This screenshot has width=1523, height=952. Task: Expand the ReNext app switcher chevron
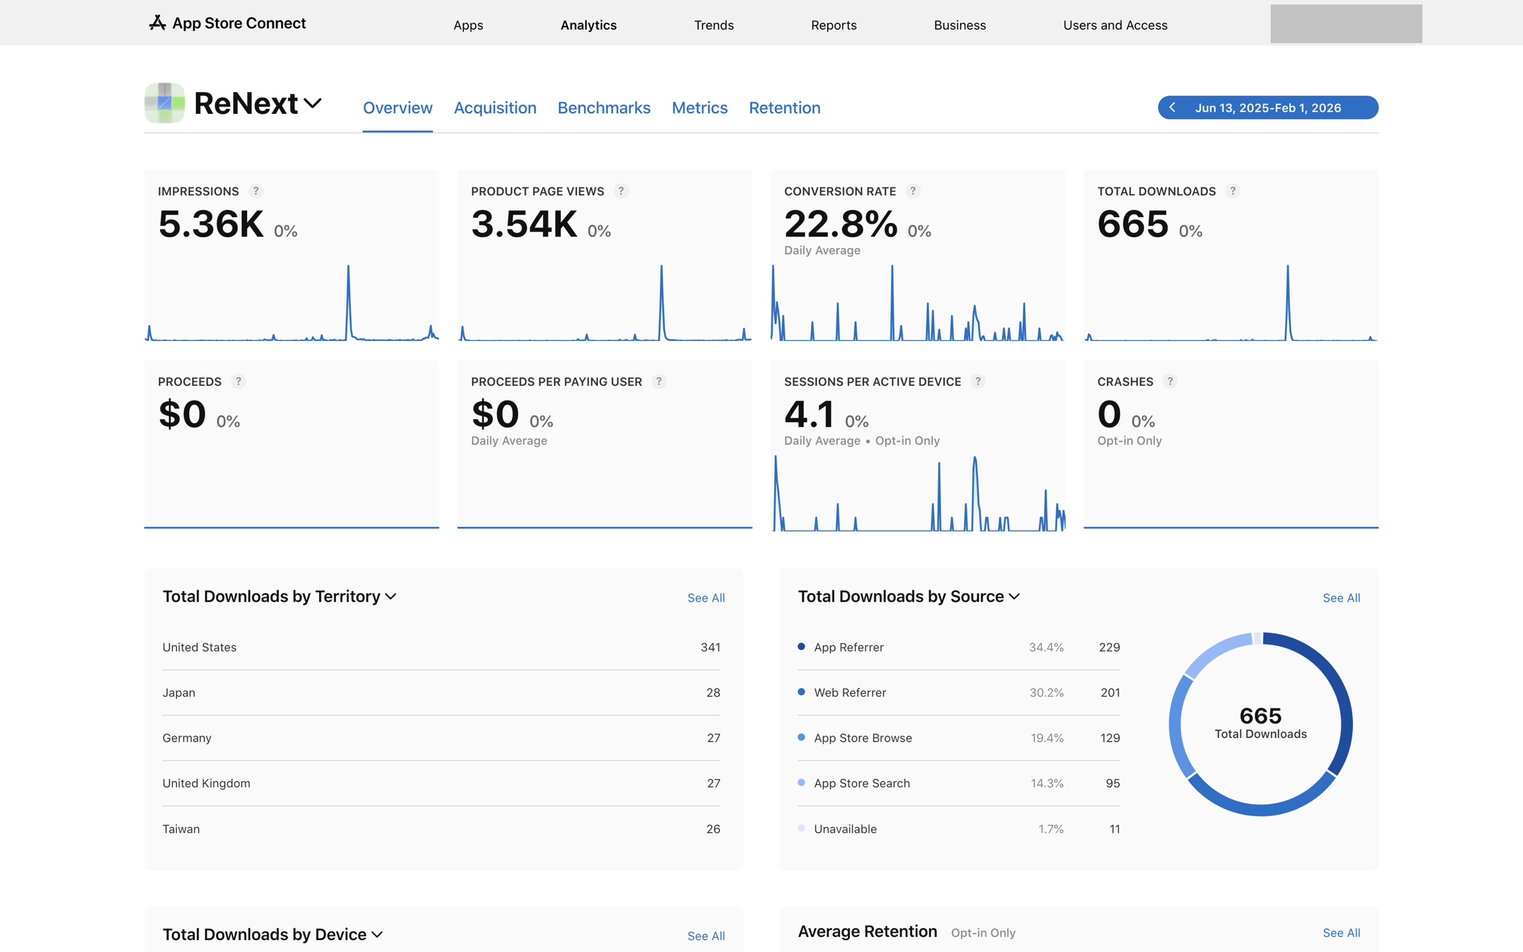click(x=313, y=103)
